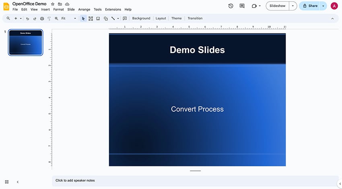Choose the text box tool
The image size is (342, 189).
pos(91,19)
